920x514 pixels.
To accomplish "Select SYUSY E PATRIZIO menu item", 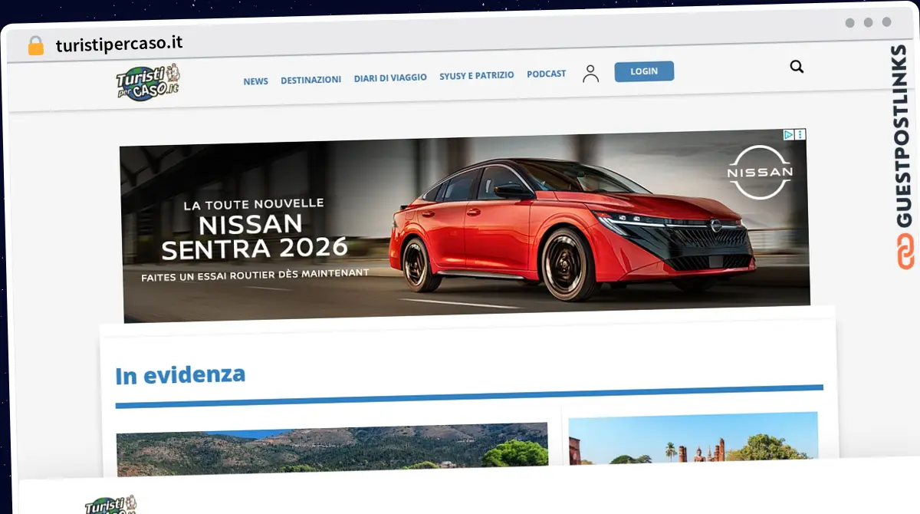I will [x=476, y=76].
